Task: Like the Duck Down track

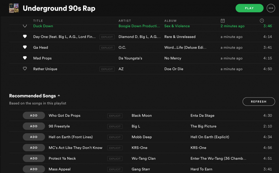Action: tap(25, 26)
